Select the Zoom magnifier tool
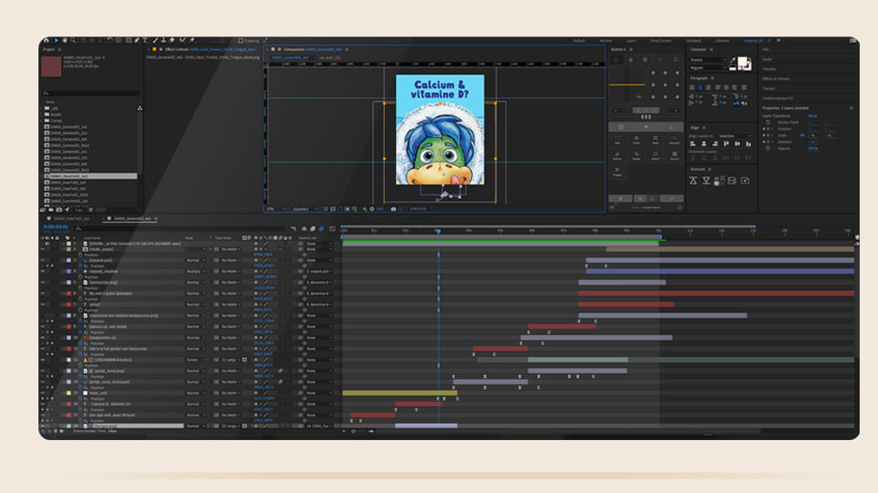This screenshot has height=493, width=878. [73, 41]
